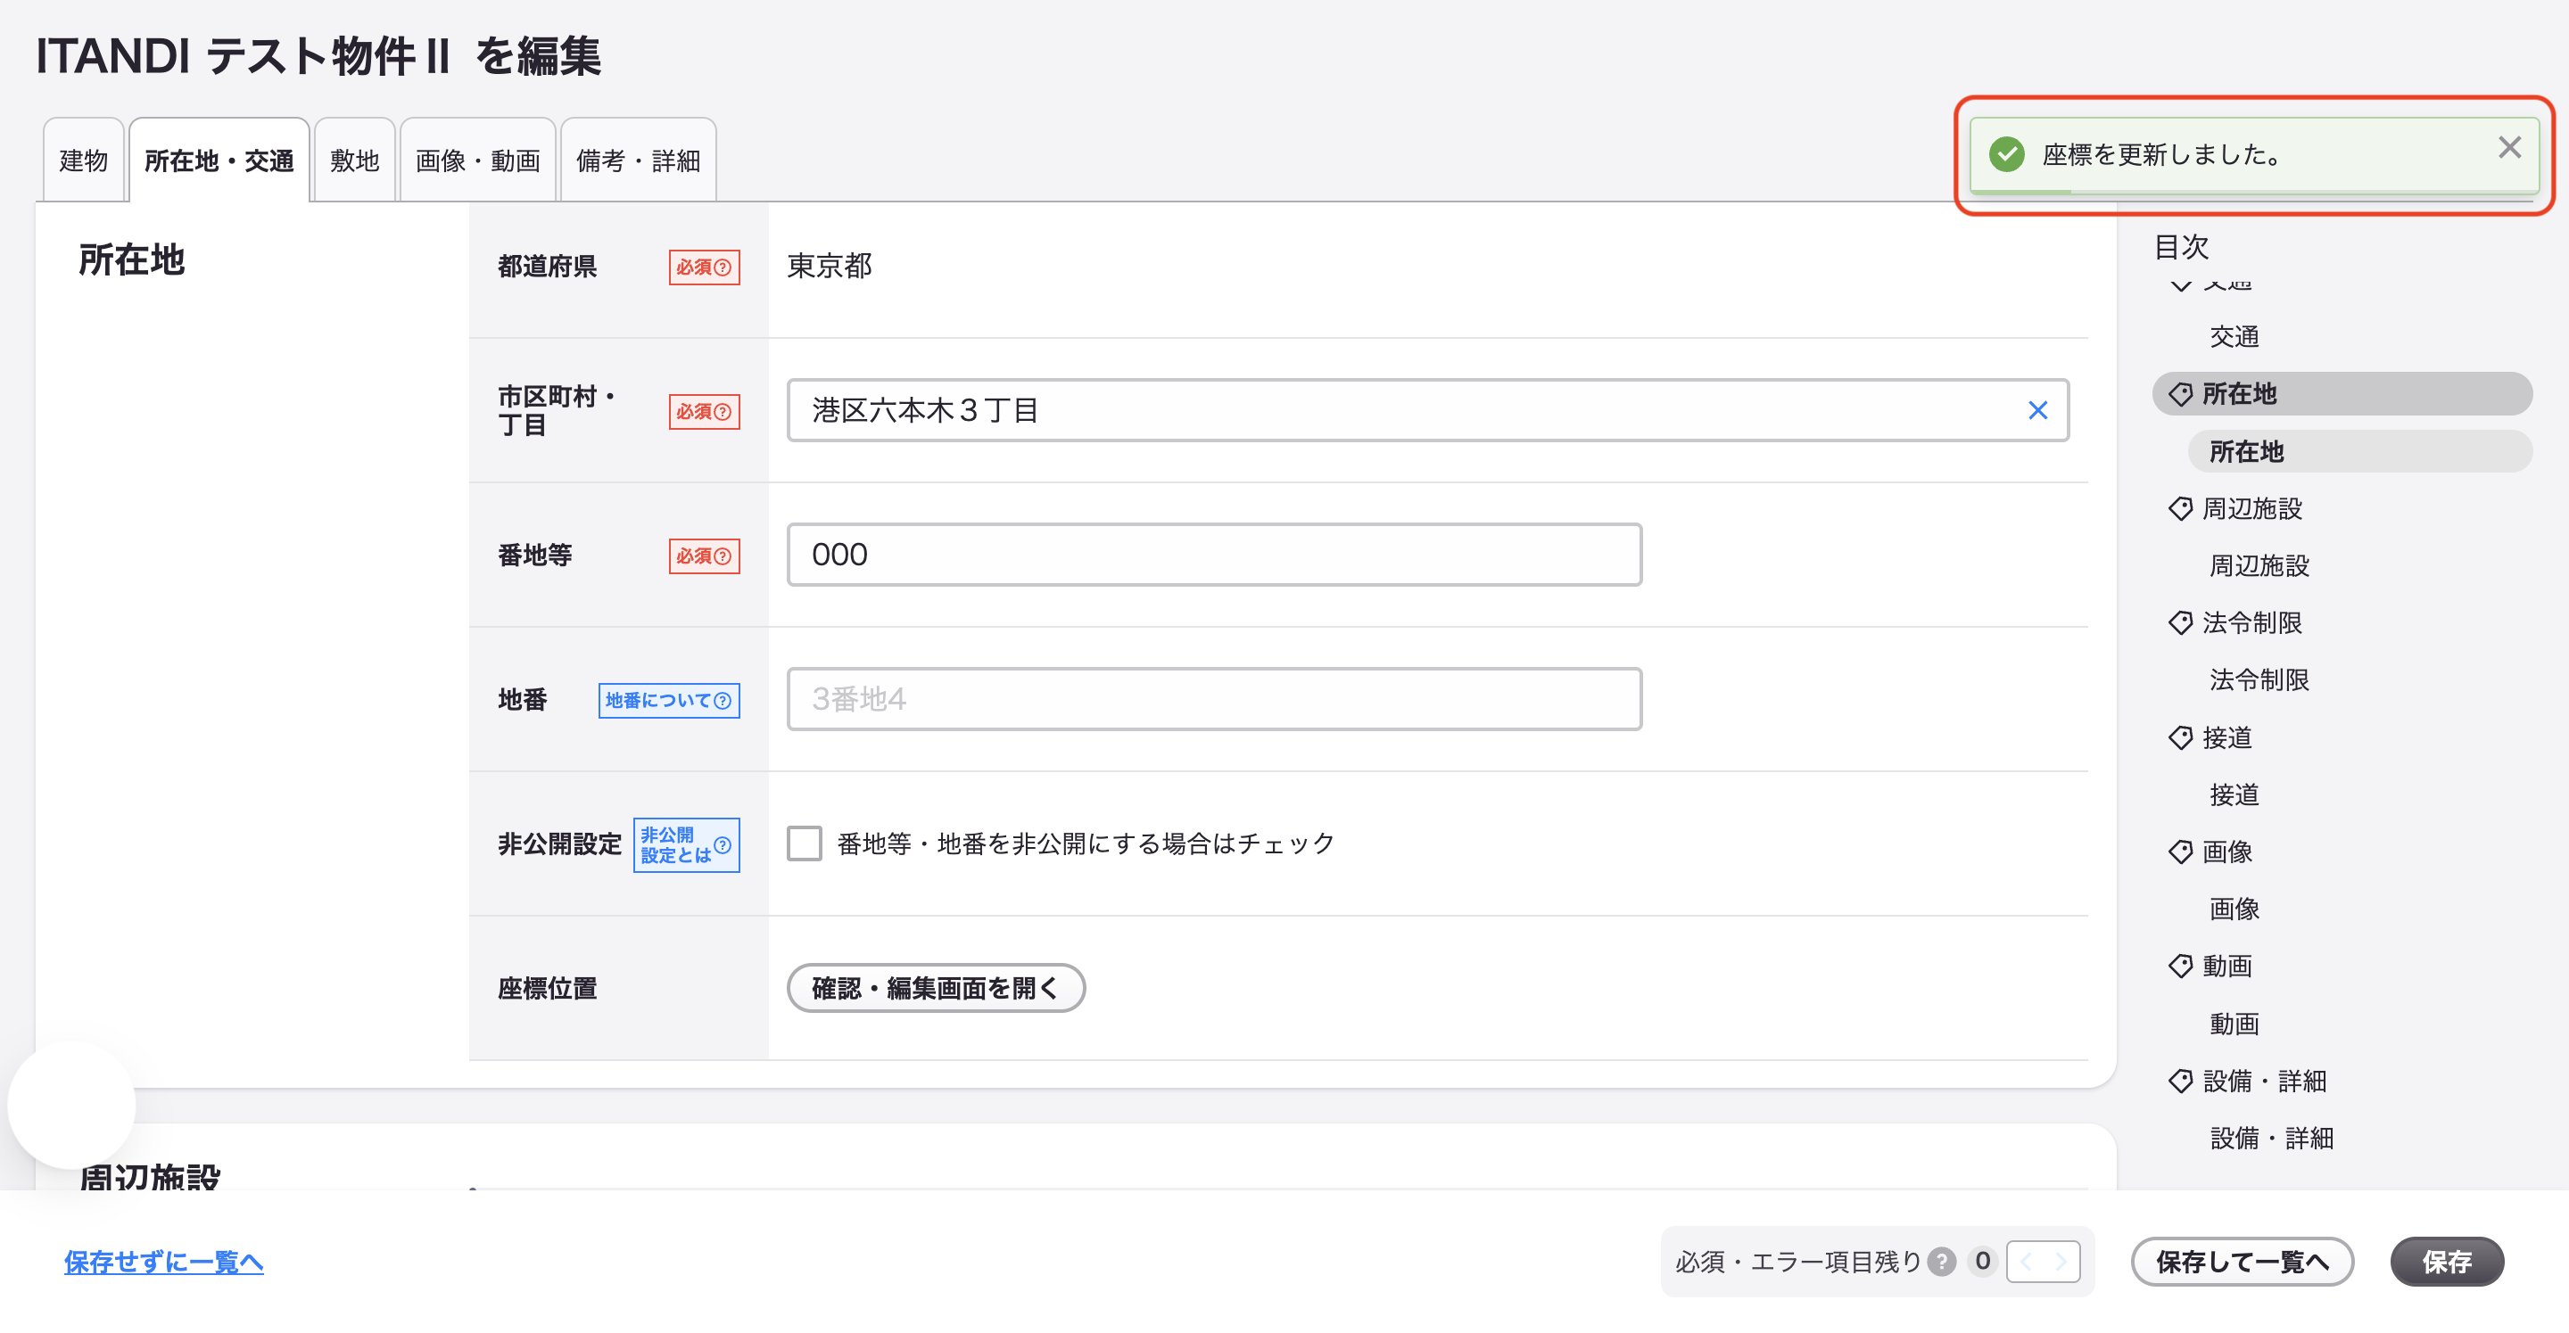Jump to 設備・詳細 heading in 目次
2569x1333 pixels.
(x=2264, y=1081)
